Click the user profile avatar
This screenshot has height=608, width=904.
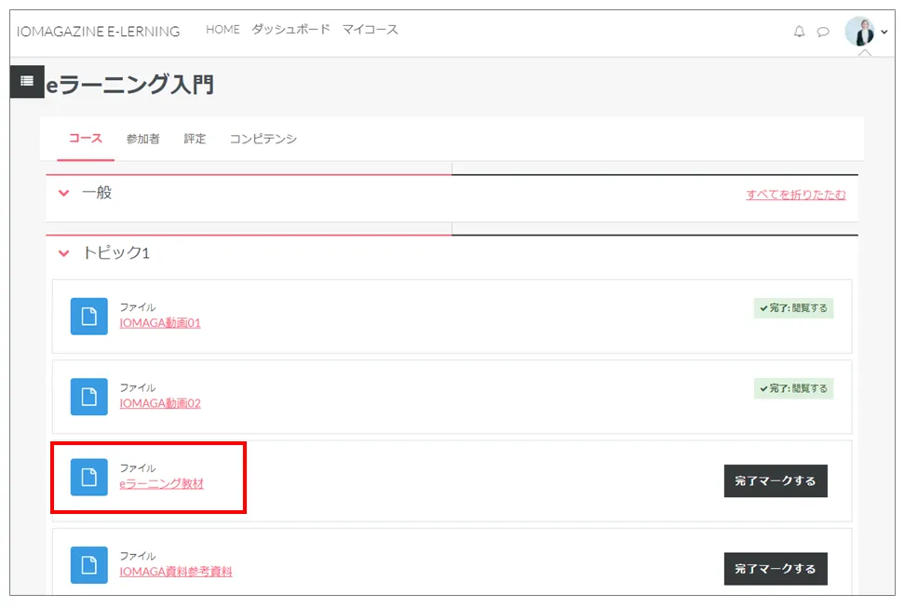[x=859, y=32]
